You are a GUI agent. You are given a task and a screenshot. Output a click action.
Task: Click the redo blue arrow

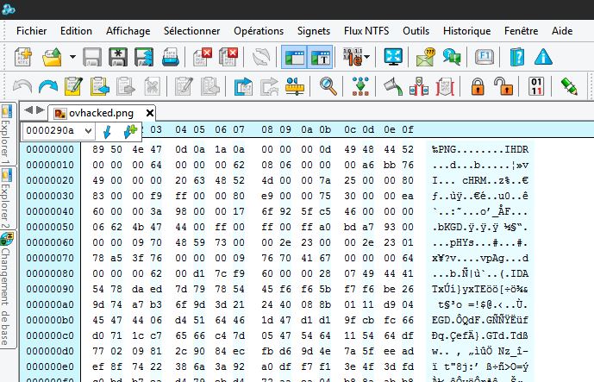(48, 86)
